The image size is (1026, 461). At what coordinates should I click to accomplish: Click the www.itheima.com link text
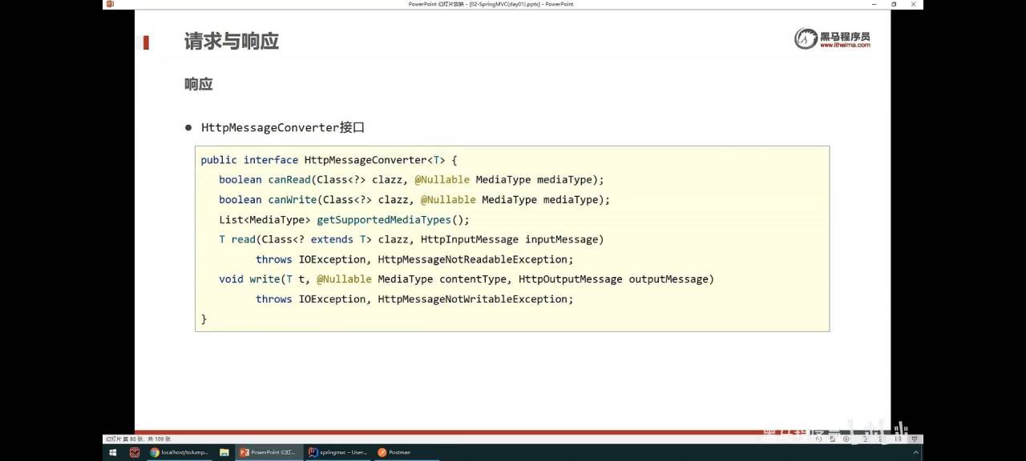tap(845, 46)
